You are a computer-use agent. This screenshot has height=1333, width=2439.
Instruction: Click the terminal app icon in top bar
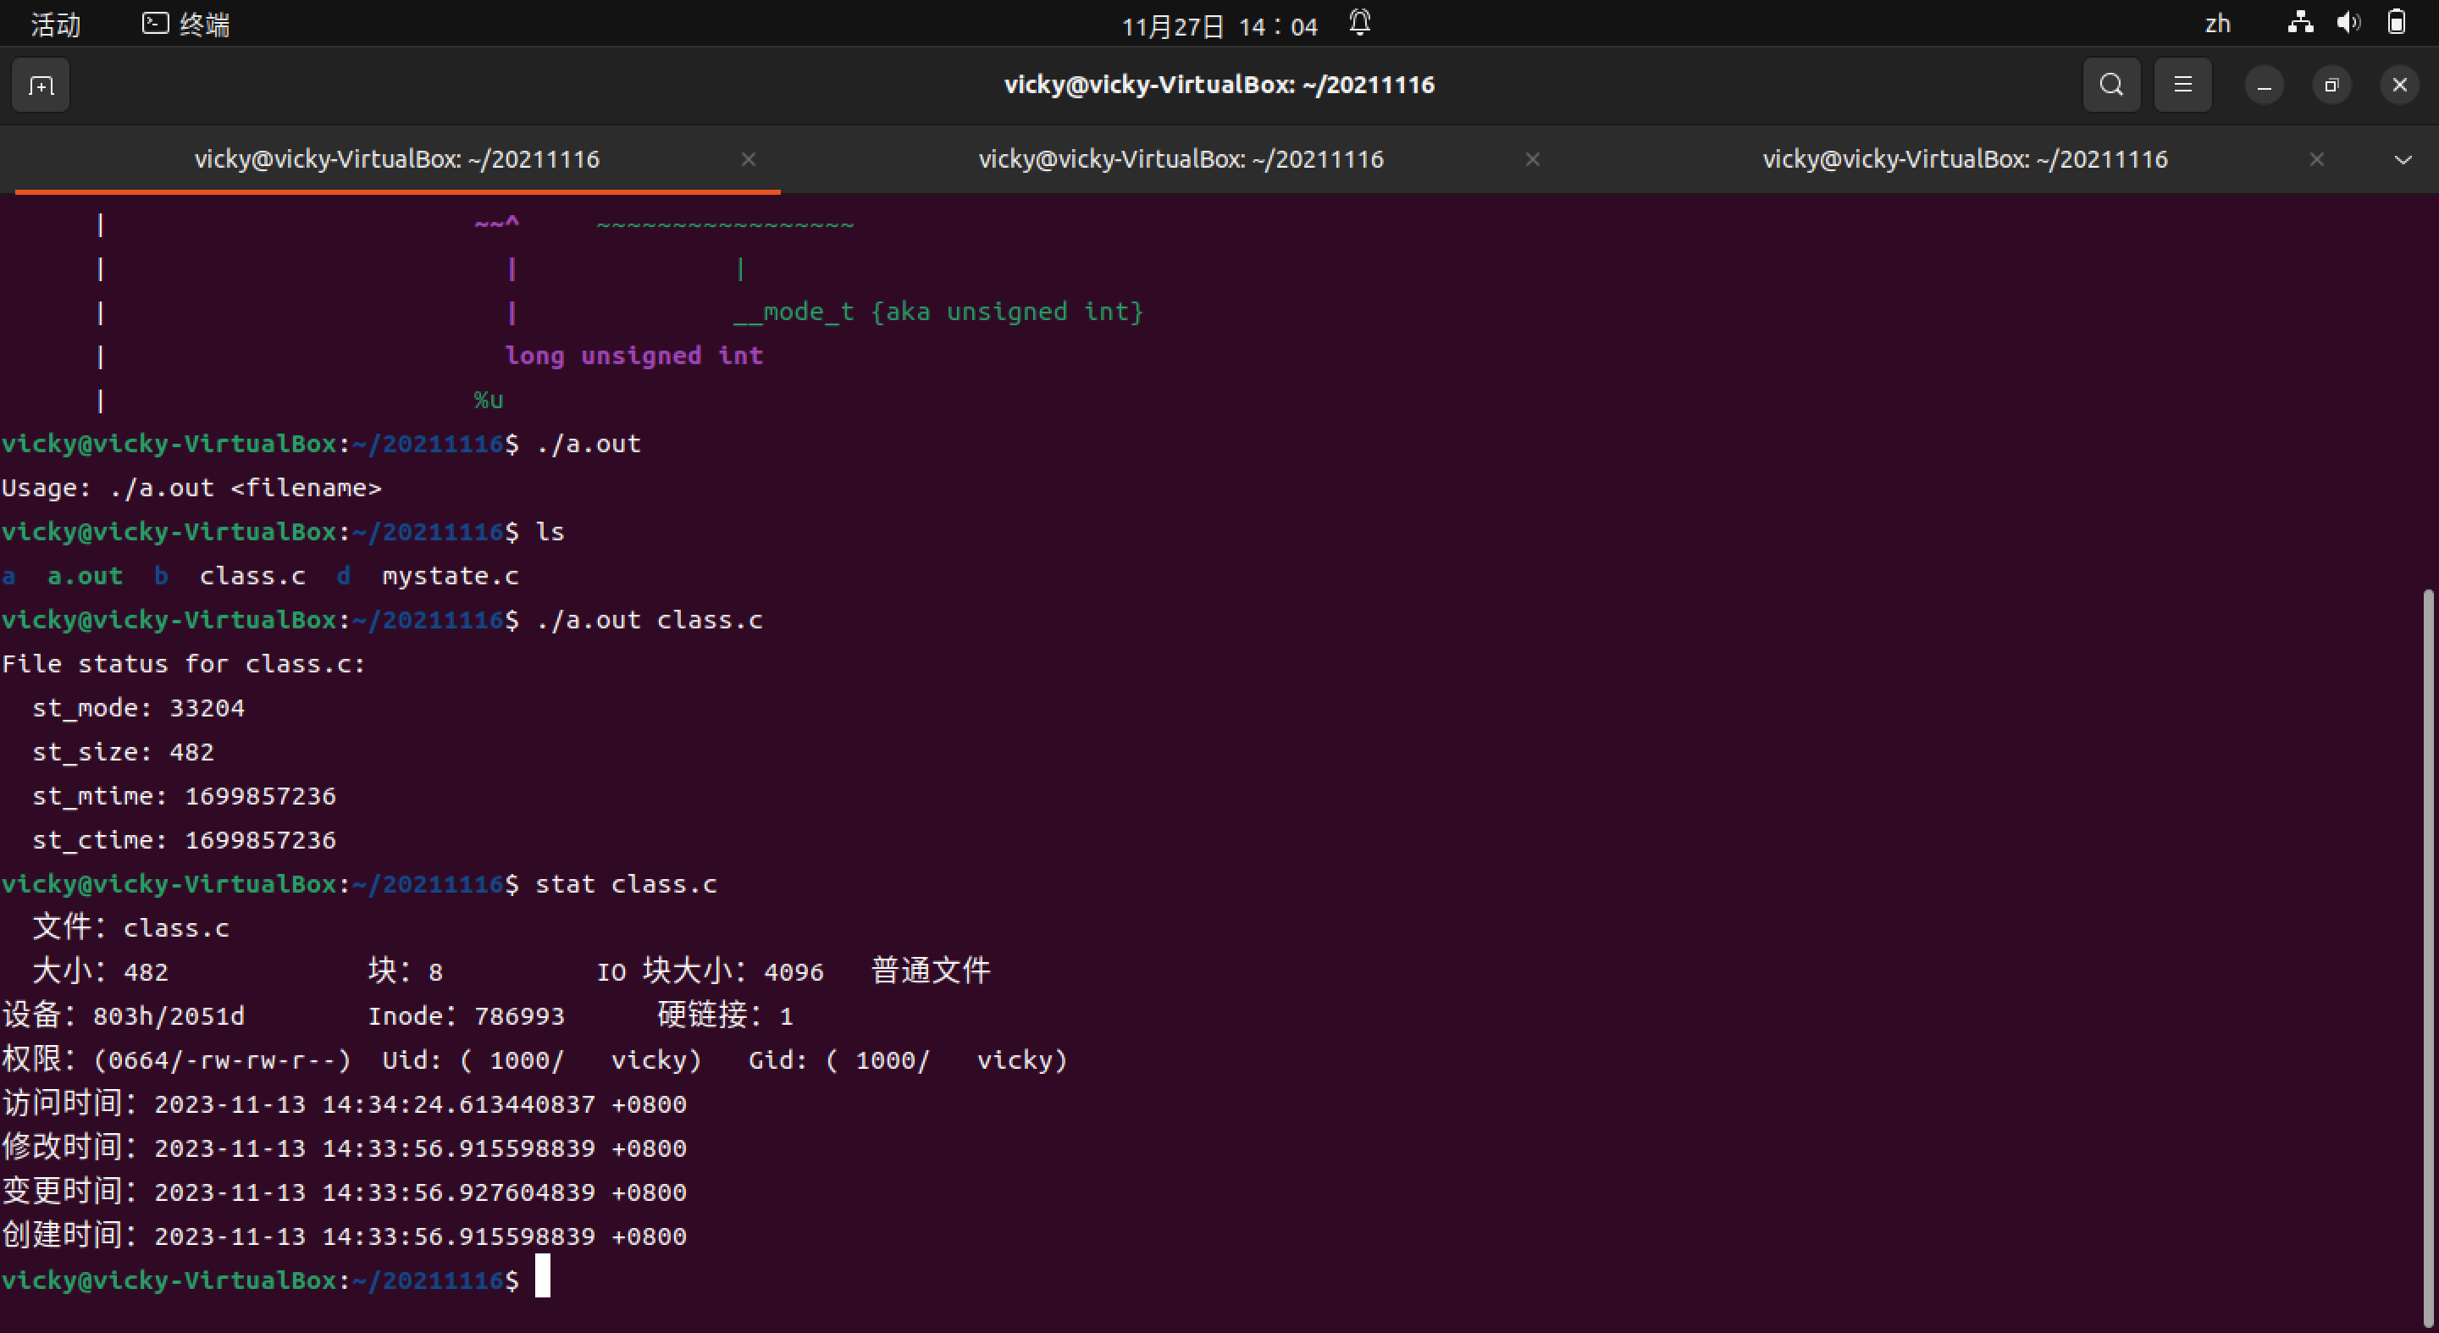[x=155, y=24]
